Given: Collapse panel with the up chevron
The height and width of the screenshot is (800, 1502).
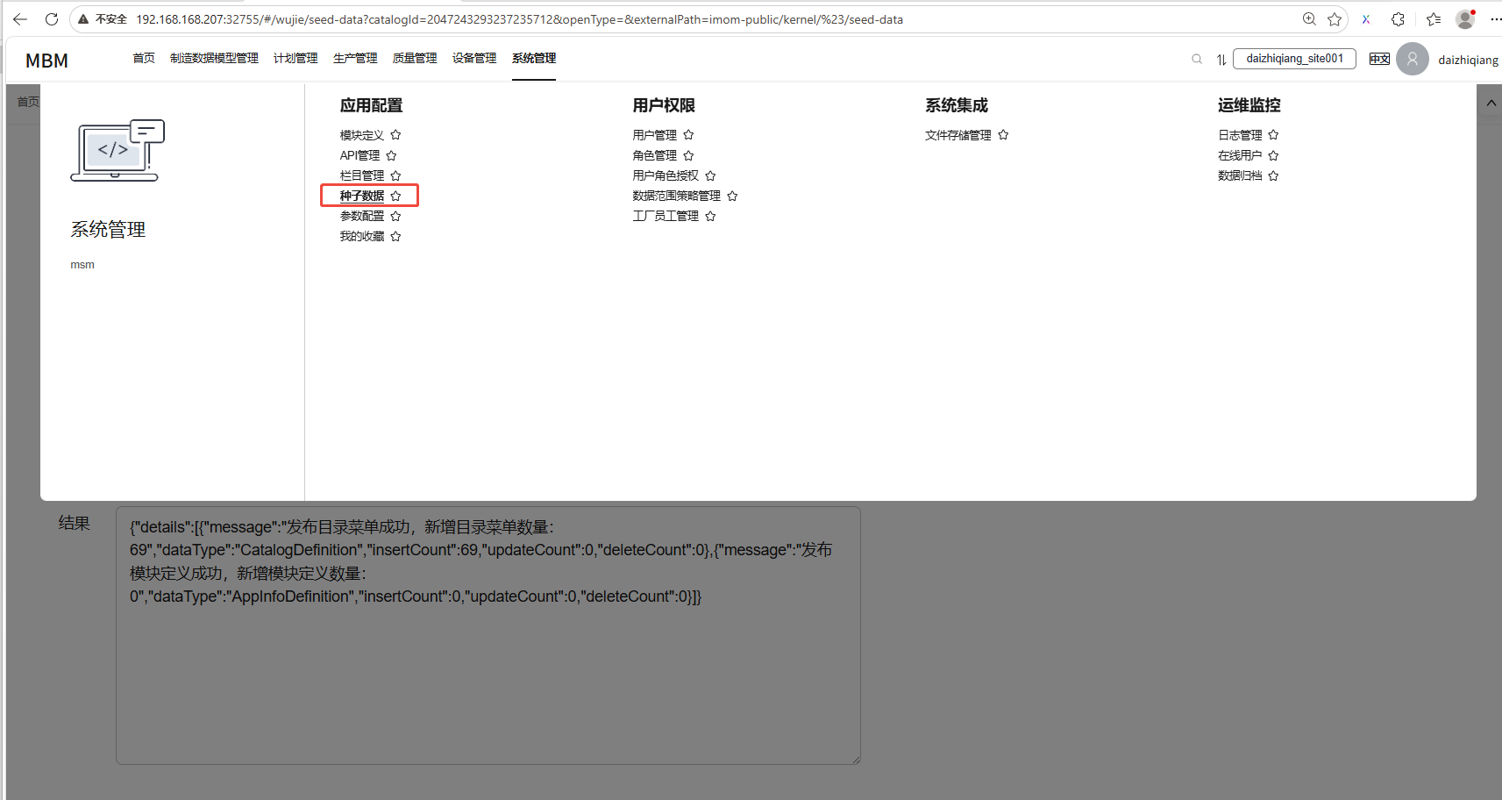Looking at the screenshot, I should point(1491,104).
